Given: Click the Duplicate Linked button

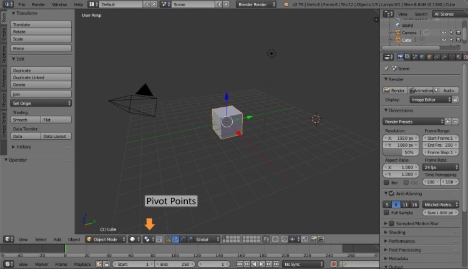Looking at the screenshot, I should [x=41, y=77].
